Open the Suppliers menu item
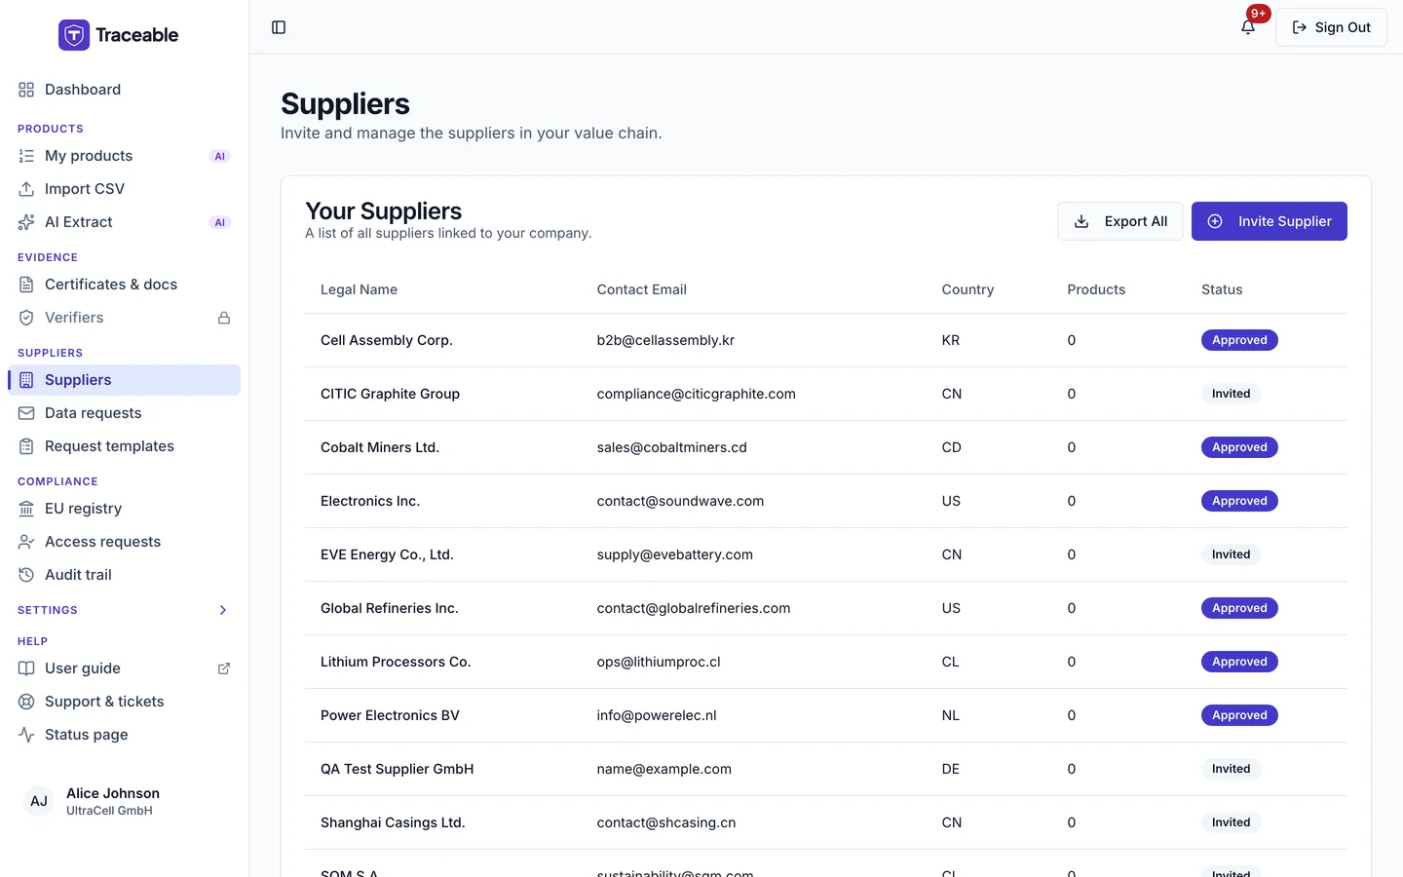 click(124, 380)
